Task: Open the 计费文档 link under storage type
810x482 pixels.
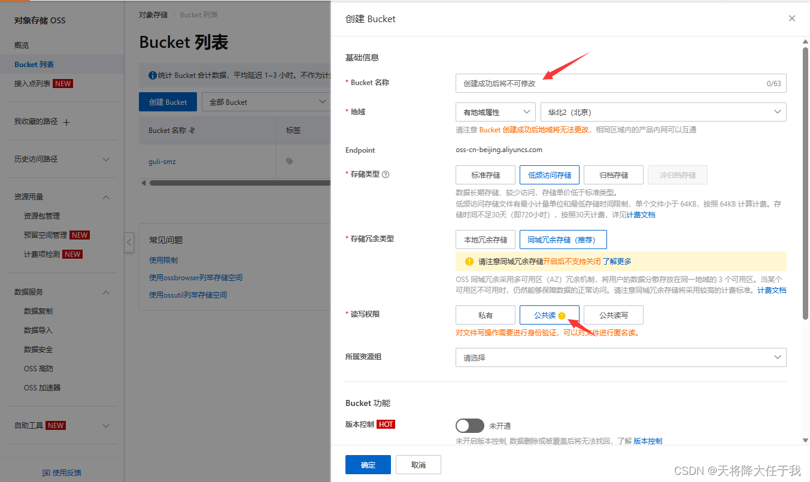Action: (x=641, y=215)
